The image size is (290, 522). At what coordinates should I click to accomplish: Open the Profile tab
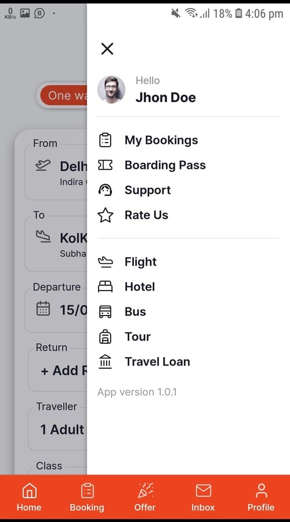tap(261, 498)
